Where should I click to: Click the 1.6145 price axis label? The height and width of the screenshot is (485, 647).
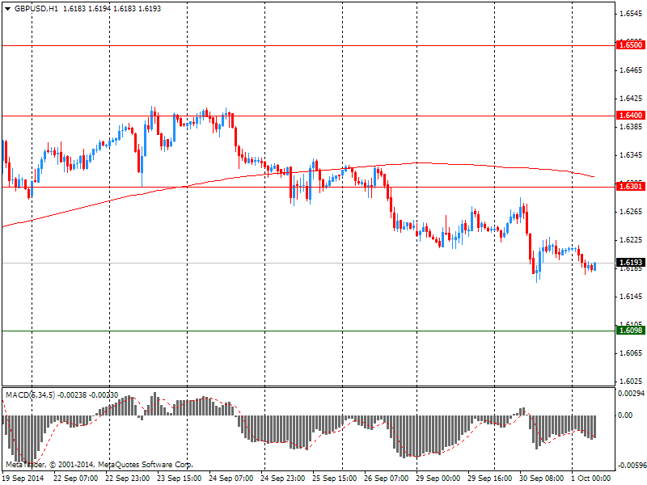click(x=631, y=297)
